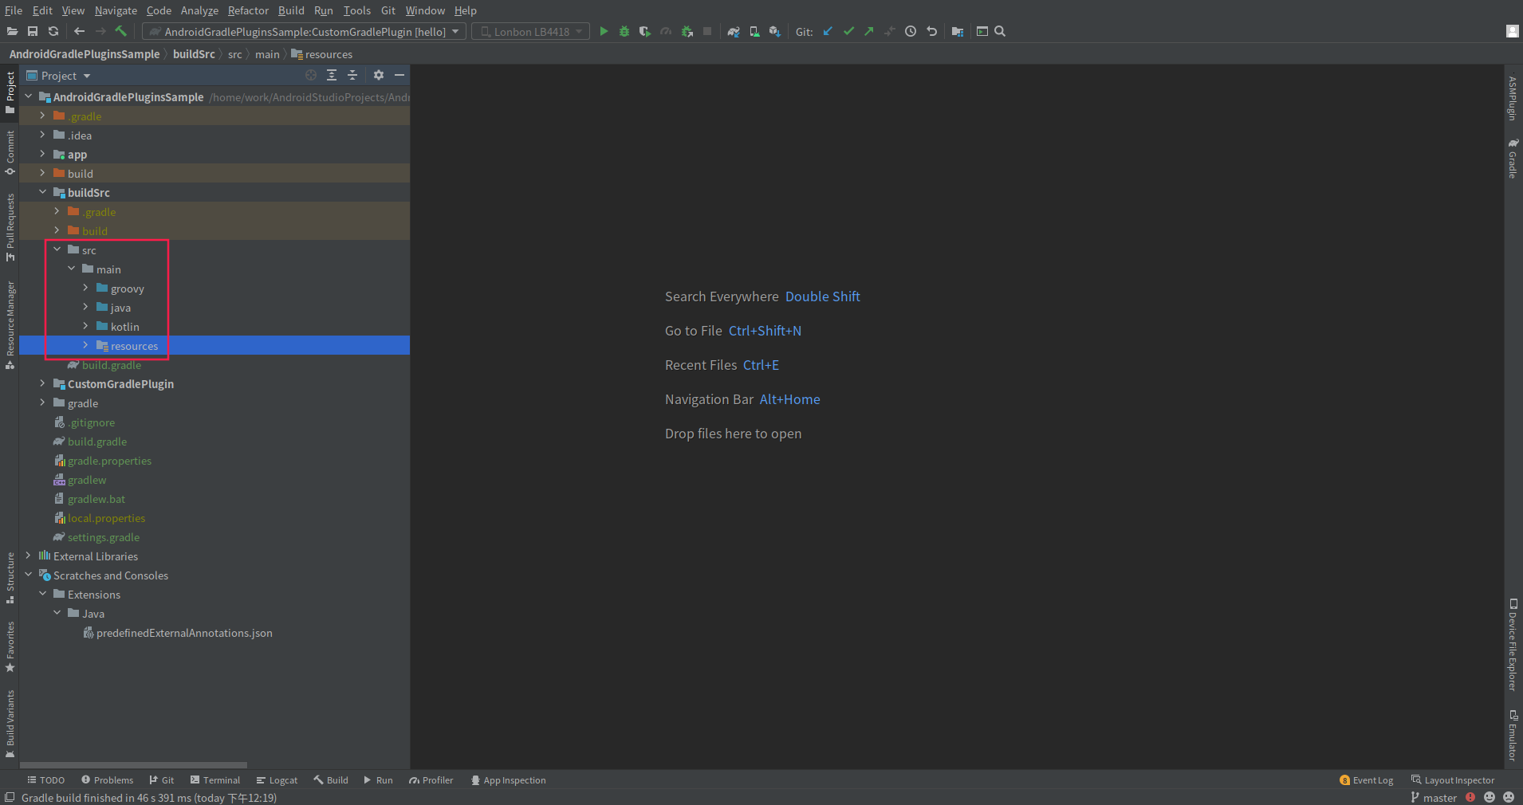1523x805 pixels.
Task: Undo last action with the rollback toolbar icon
Action: tap(932, 32)
